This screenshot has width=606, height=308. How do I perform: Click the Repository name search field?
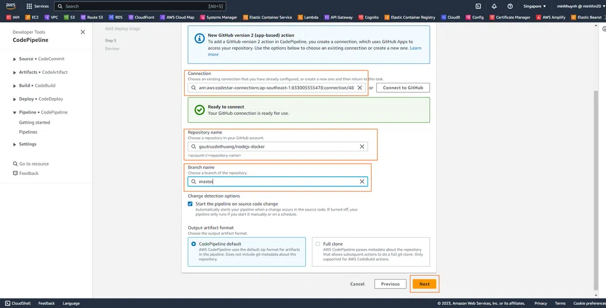(x=278, y=147)
